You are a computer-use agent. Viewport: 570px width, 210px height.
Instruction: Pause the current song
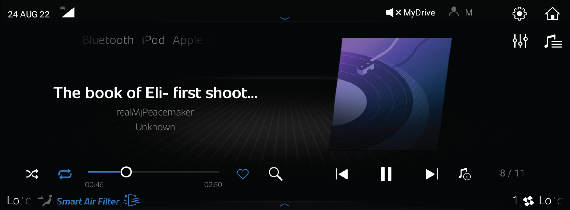386,174
